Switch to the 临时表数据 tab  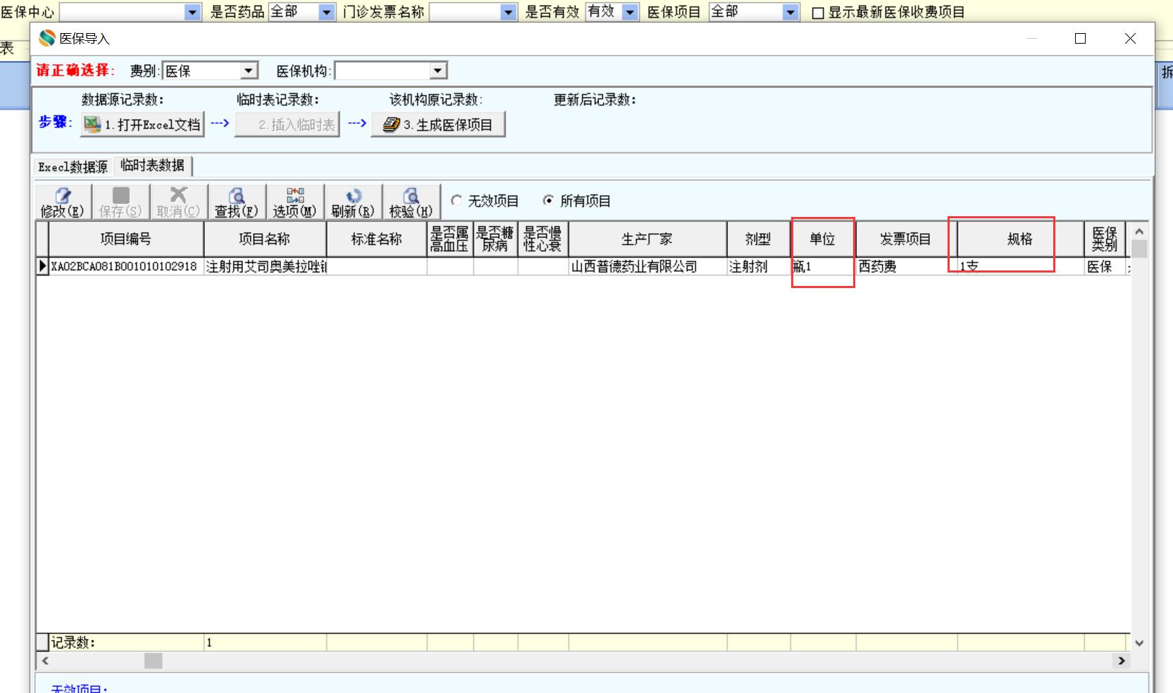152,166
